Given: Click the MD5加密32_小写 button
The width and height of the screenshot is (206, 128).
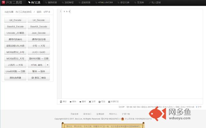Looking at the screenshot, I should click(x=15, y=52).
